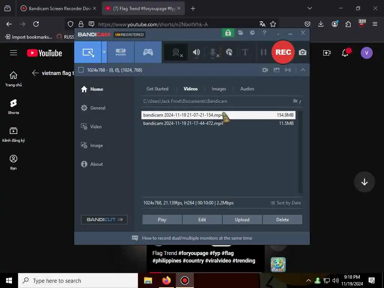The height and width of the screenshot is (288, 384).
Task: Toggle webcam overlay in Bandicam toolbar
Action: pos(176,52)
